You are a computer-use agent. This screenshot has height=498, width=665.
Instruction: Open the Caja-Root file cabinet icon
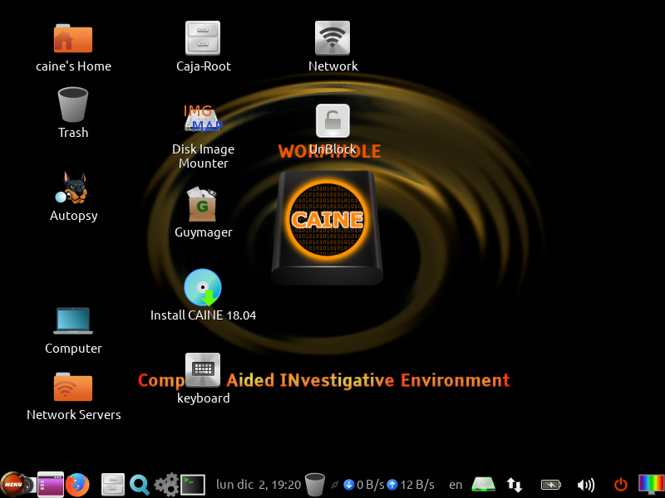pos(203,38)
